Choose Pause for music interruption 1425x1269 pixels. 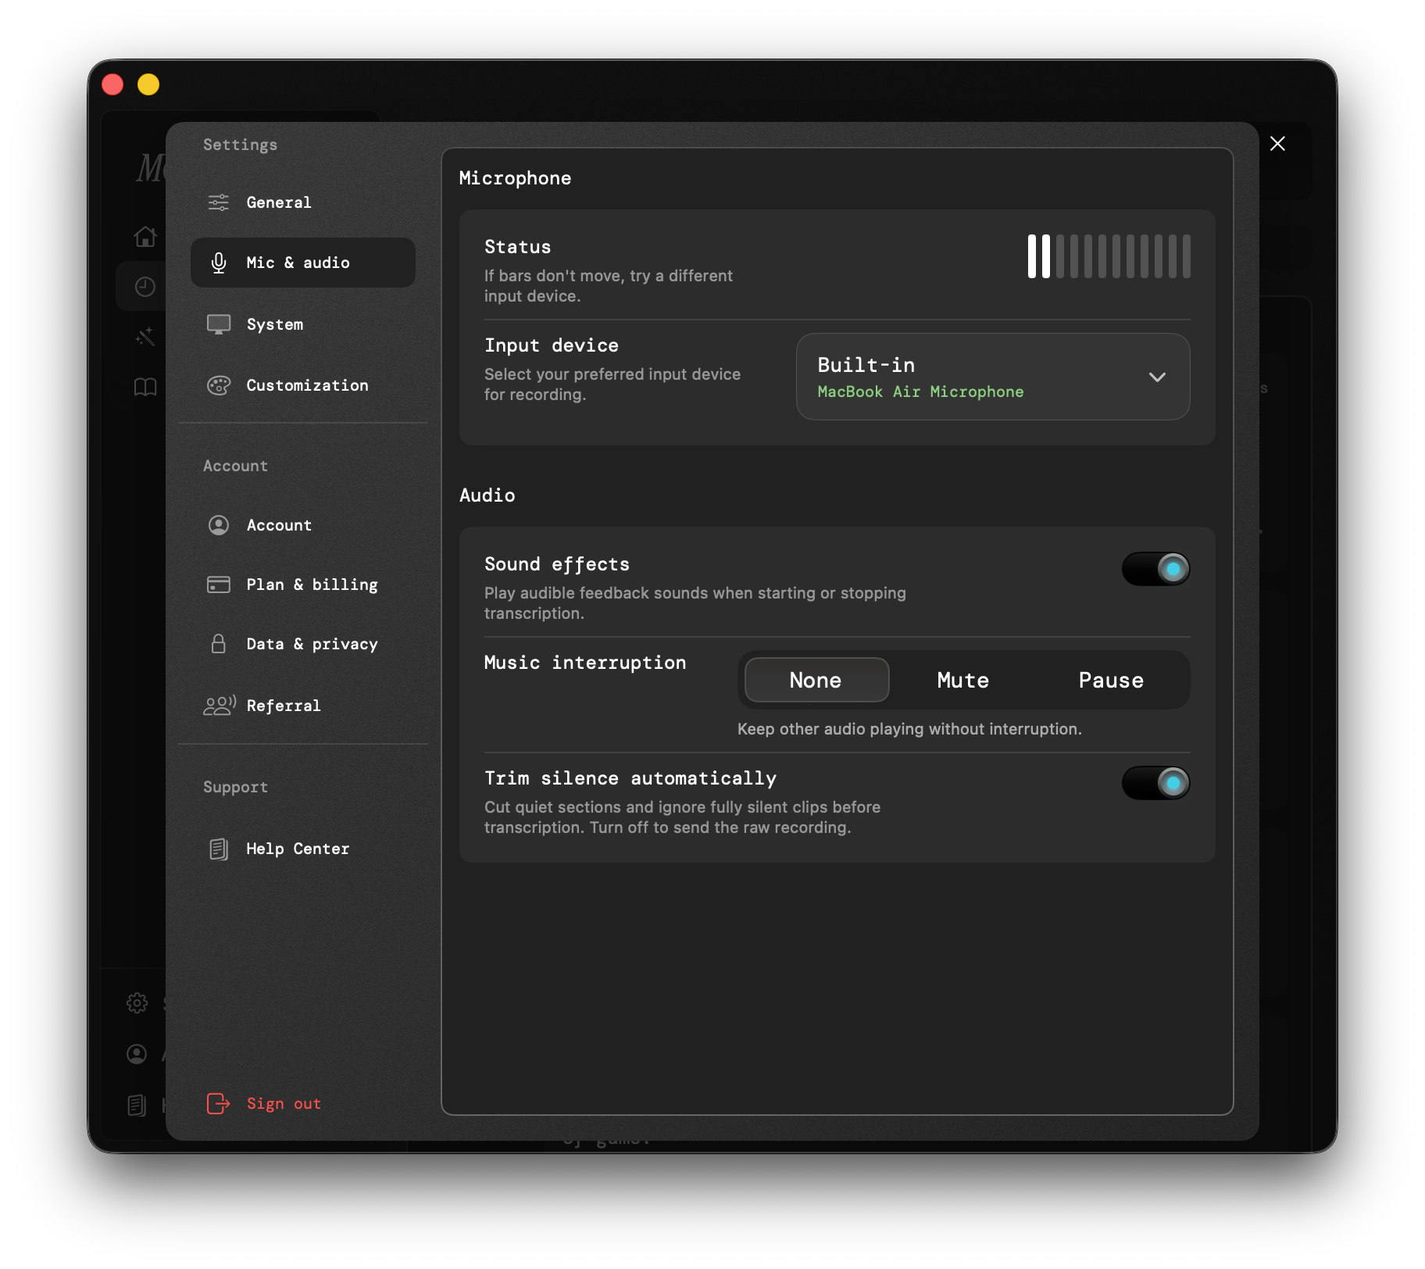pos(1110,680)
